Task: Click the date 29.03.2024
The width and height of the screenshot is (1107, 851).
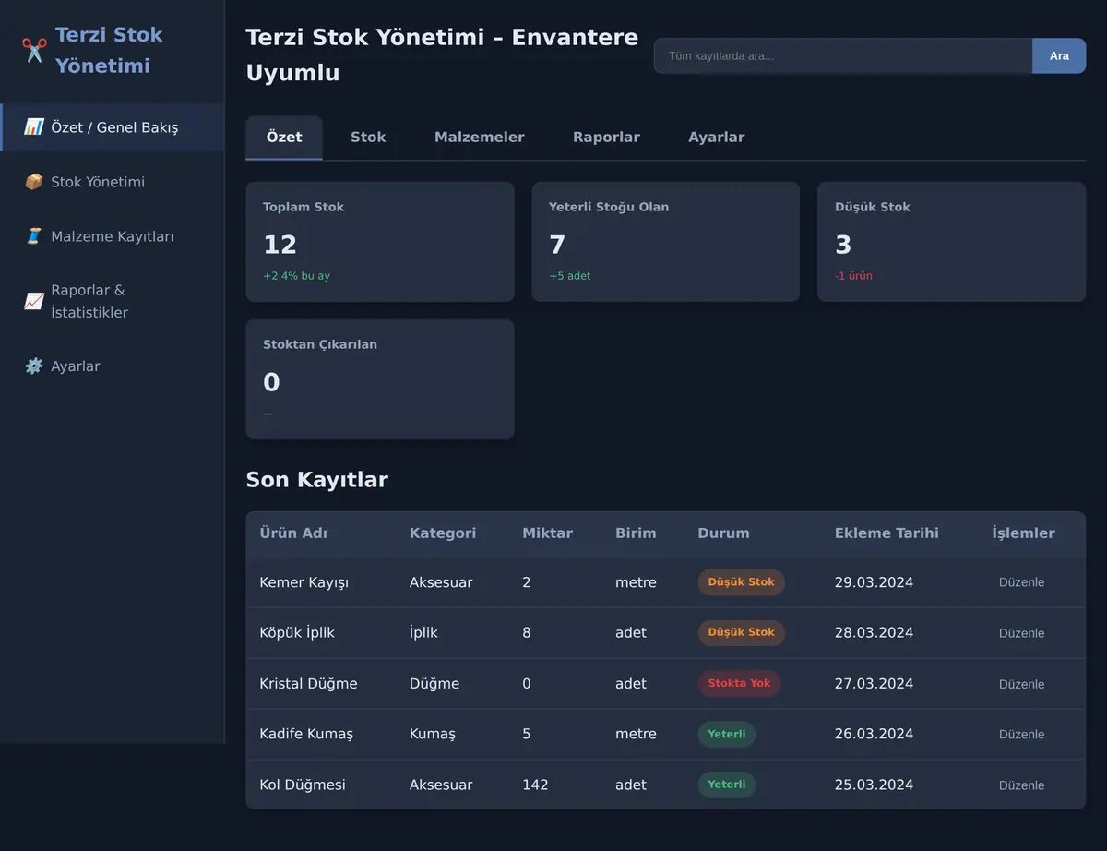Action: (x=874, y=582)
